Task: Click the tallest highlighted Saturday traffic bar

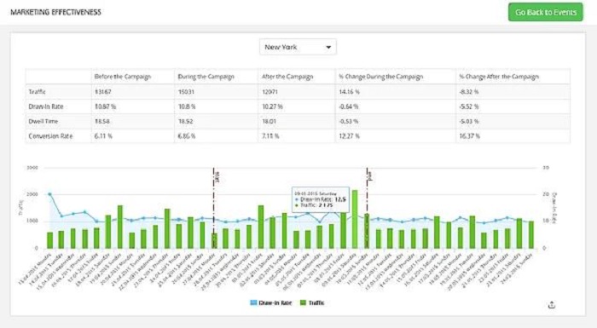Action: click(x=355, y=219)
